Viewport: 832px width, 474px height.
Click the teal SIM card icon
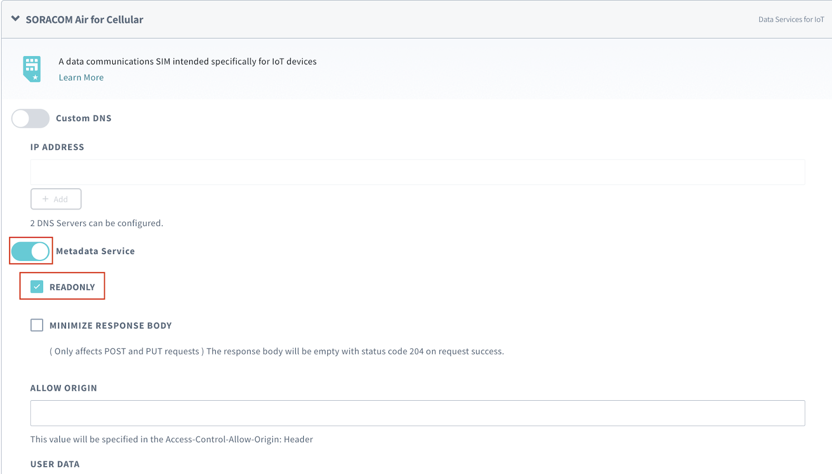[32, 69]
